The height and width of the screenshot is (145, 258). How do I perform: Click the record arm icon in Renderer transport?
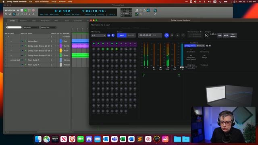tap(166, 35)
